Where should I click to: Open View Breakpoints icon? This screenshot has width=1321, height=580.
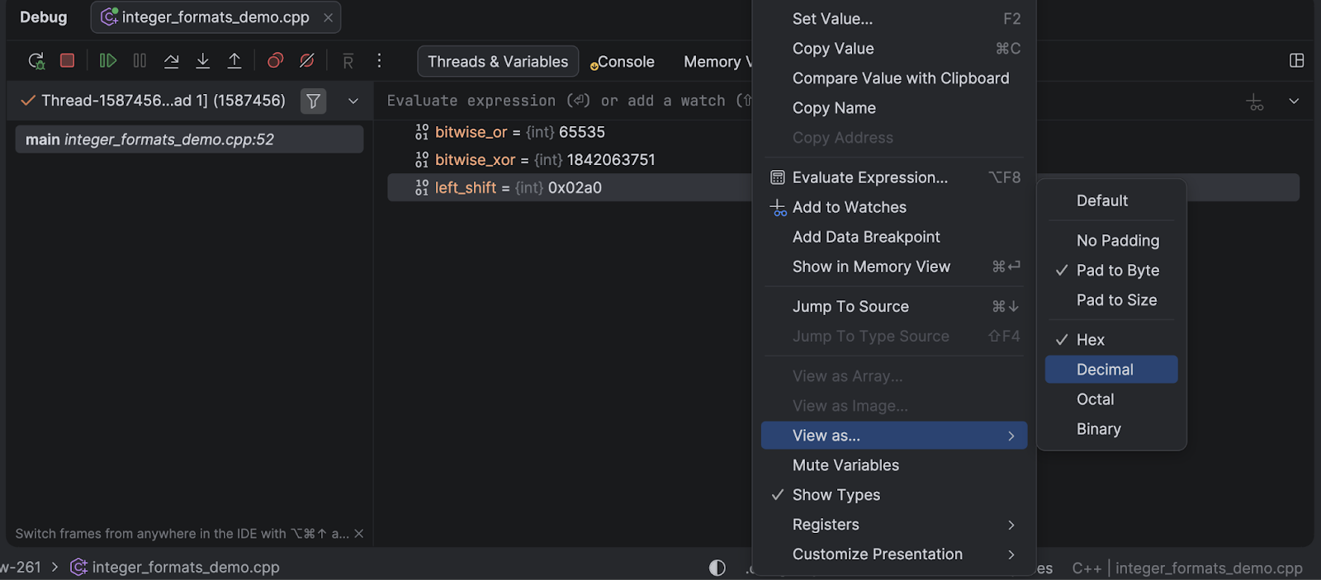(276, 61)
